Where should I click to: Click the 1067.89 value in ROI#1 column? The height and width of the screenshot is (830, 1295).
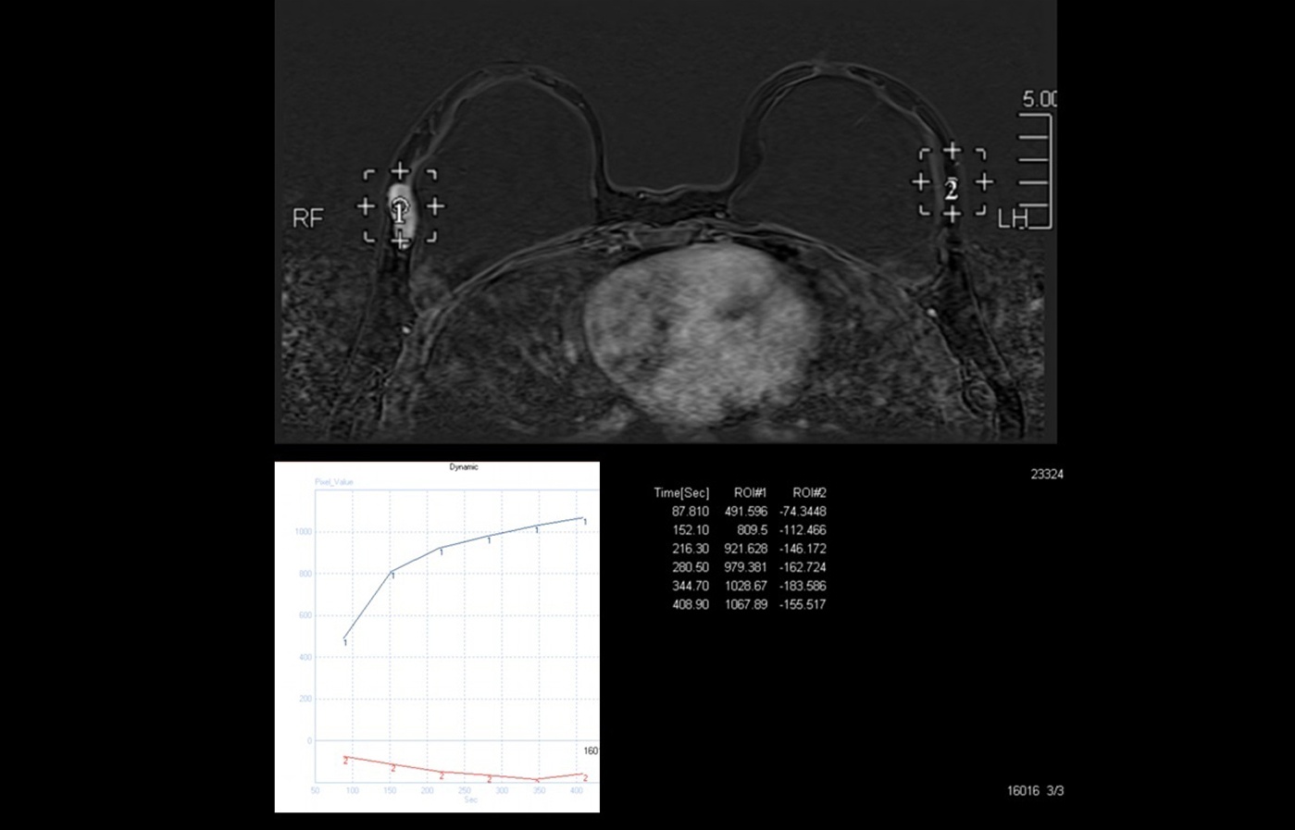(x=746, y=604)
